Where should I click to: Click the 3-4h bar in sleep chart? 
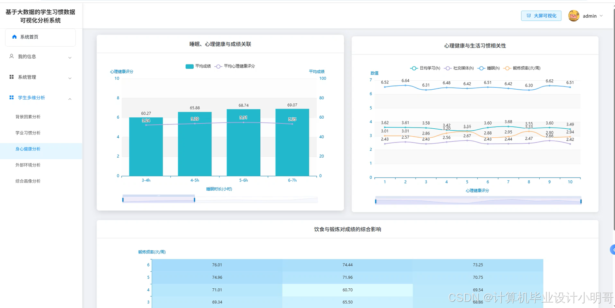pos(146,147)
